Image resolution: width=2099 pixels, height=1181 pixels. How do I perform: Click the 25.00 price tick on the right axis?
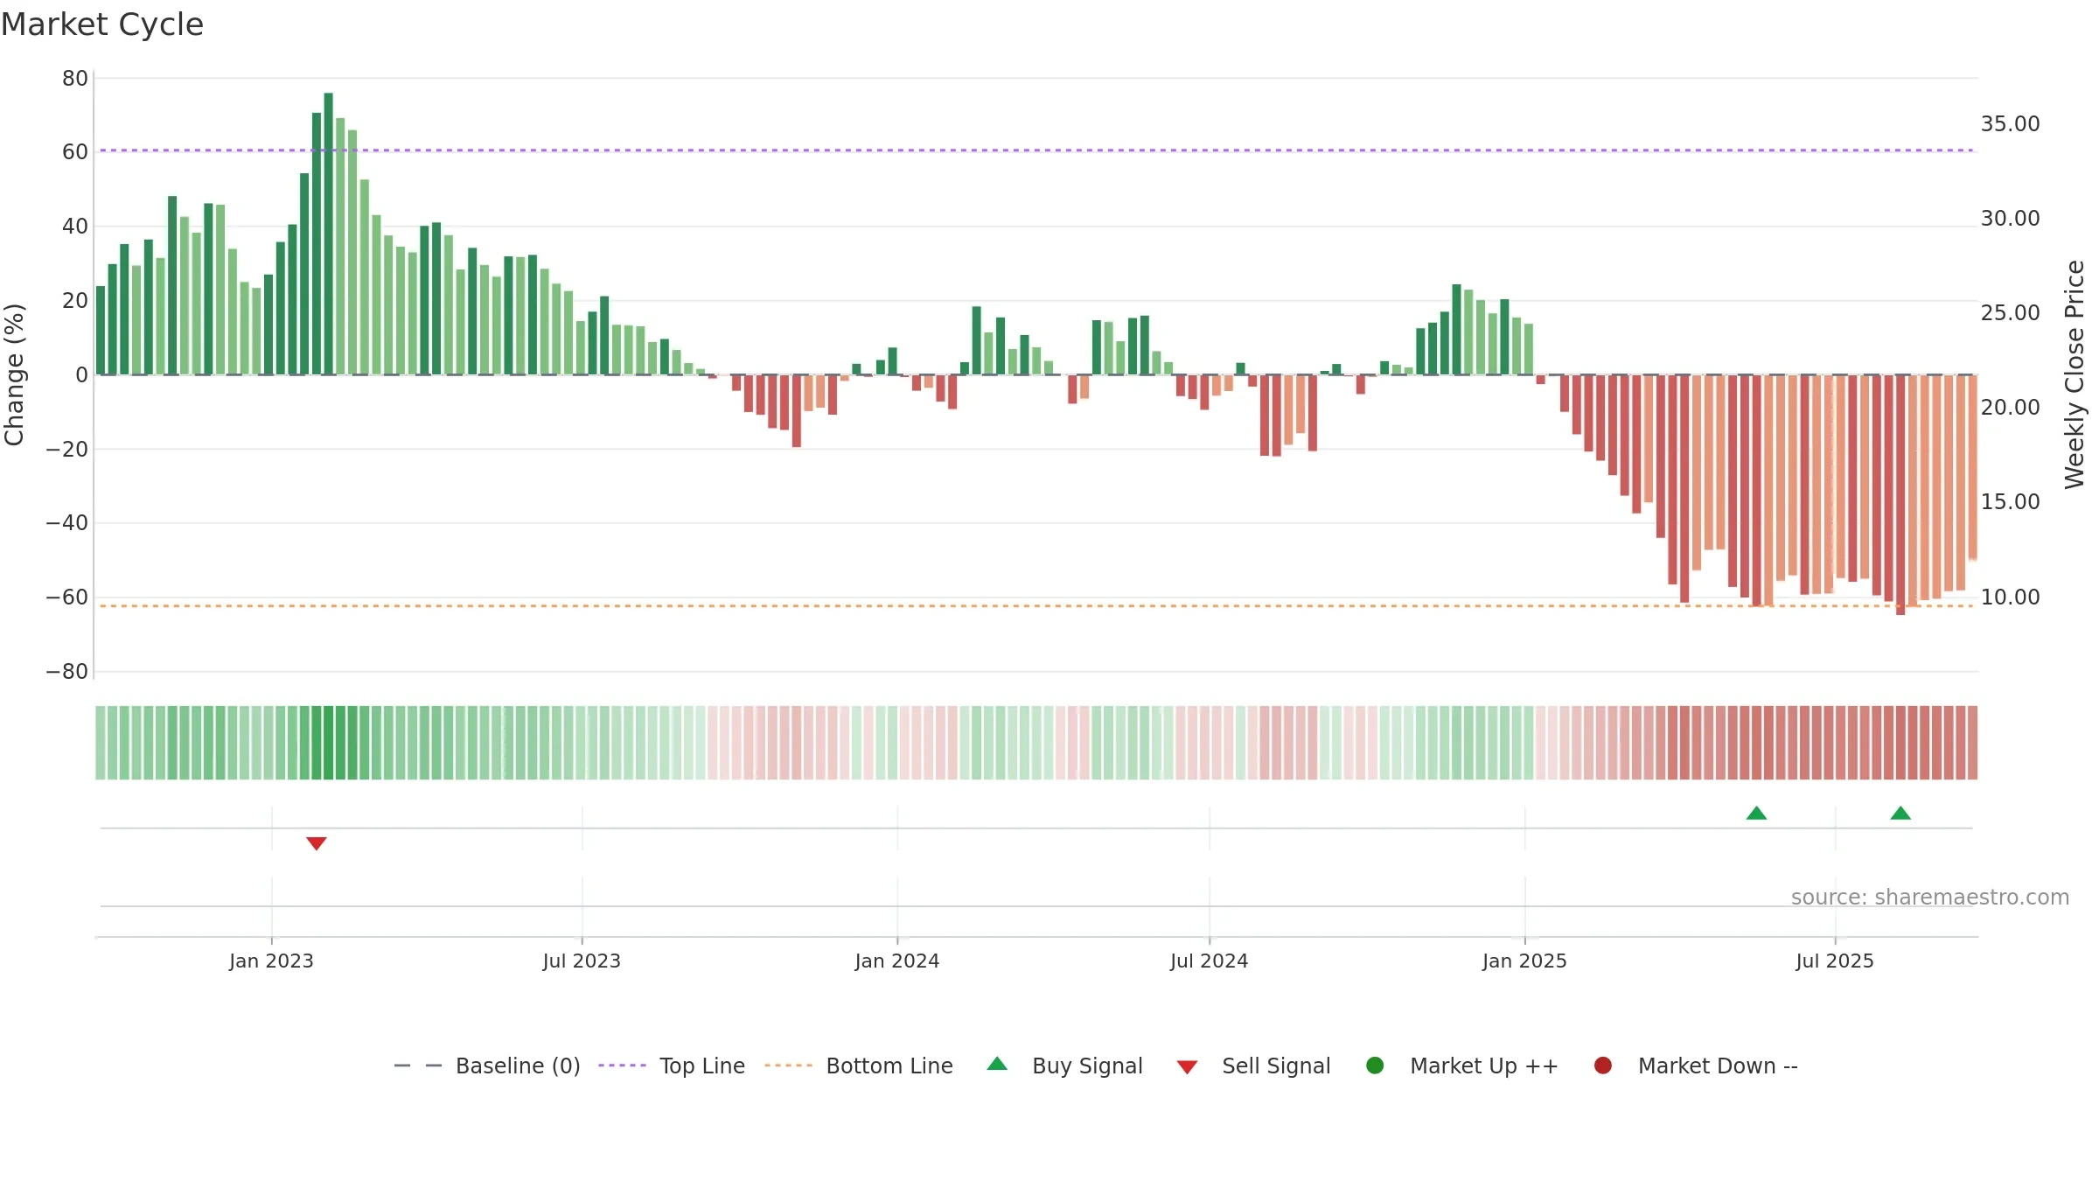(2010, 313)
